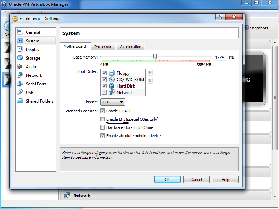
Task: Open Serial Ports icon in sidebar
Action: [20, 84]
